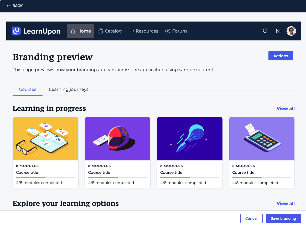Viewport: 306px width, 225px height.
Task: Open the user profile avatar
Action: (291, 31)
